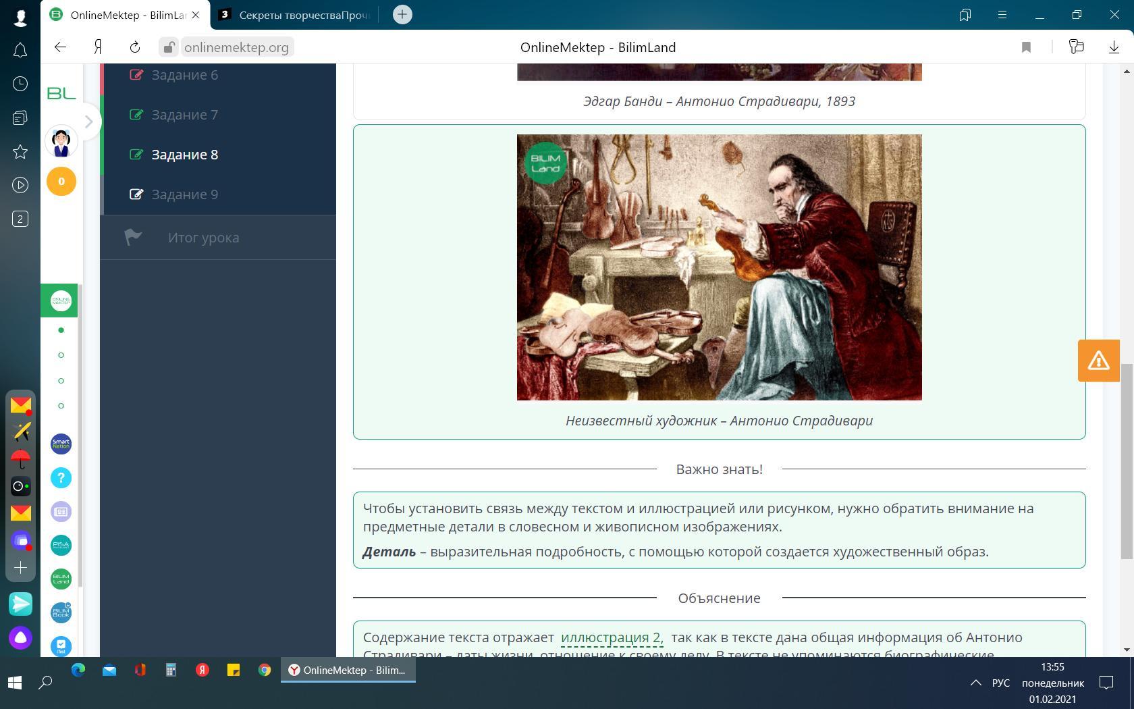Click the blue question mark help icon
This screenshot has height=709, width=1134.
(x=61, y=477)
